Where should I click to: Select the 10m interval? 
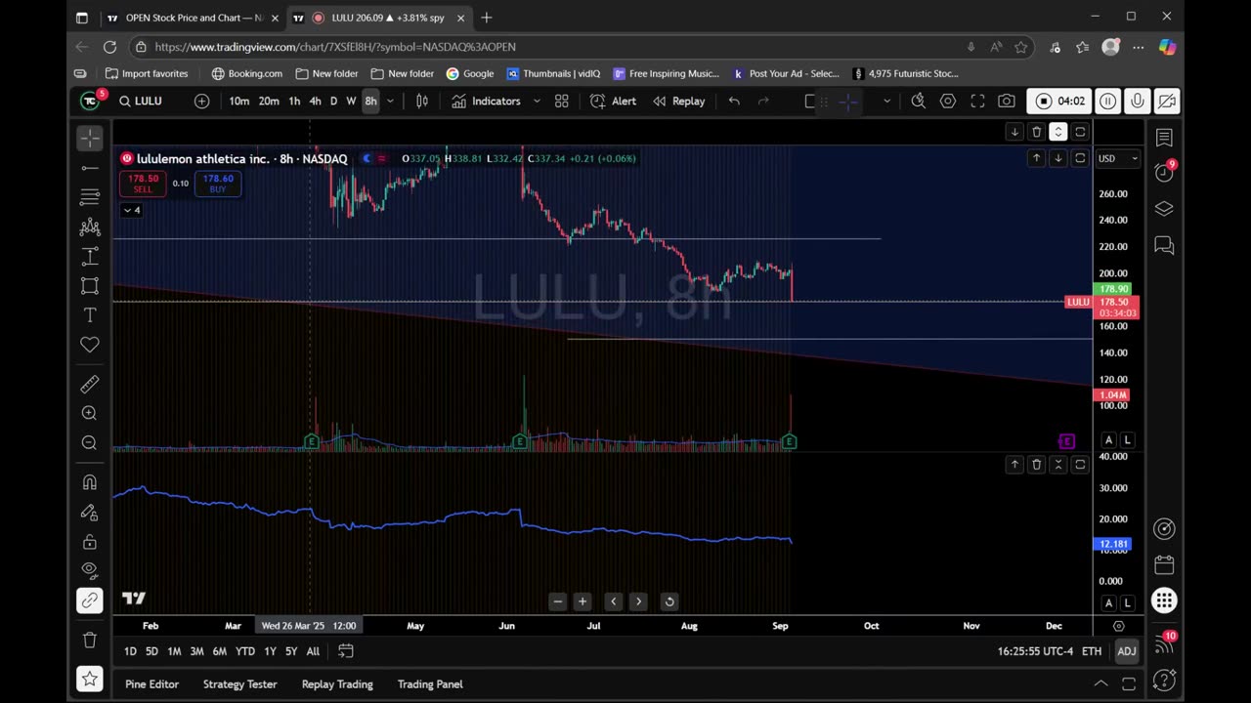tap(238, 101)
